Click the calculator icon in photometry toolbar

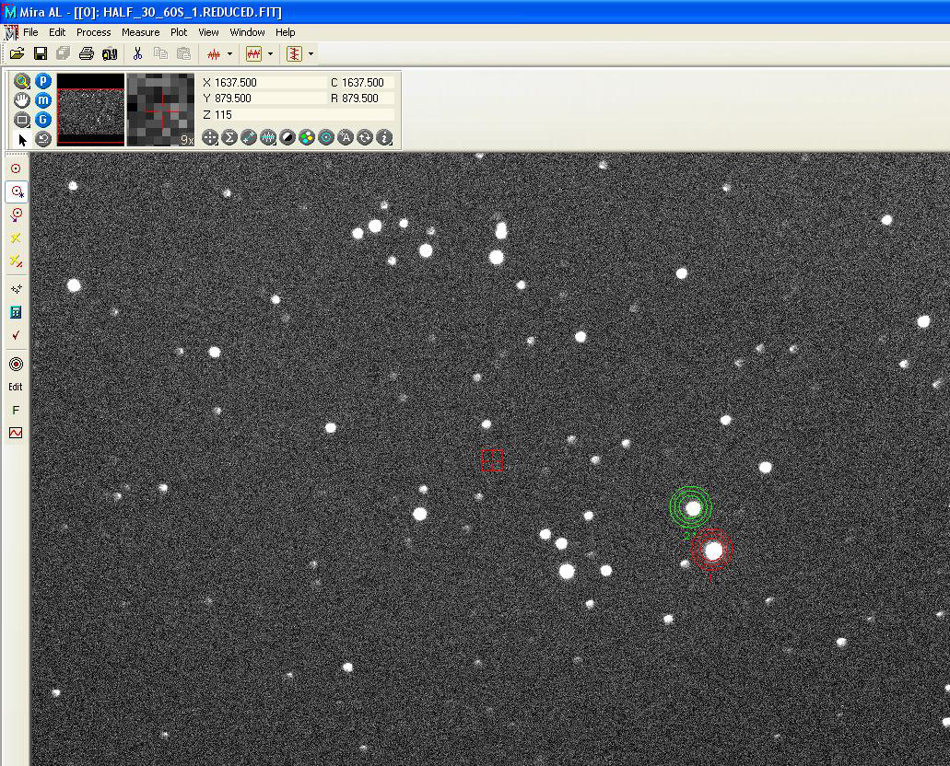tap(16, 313)
